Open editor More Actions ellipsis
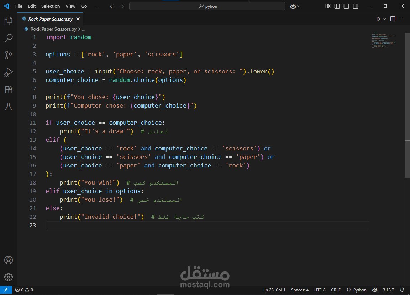 coord(401,19)
